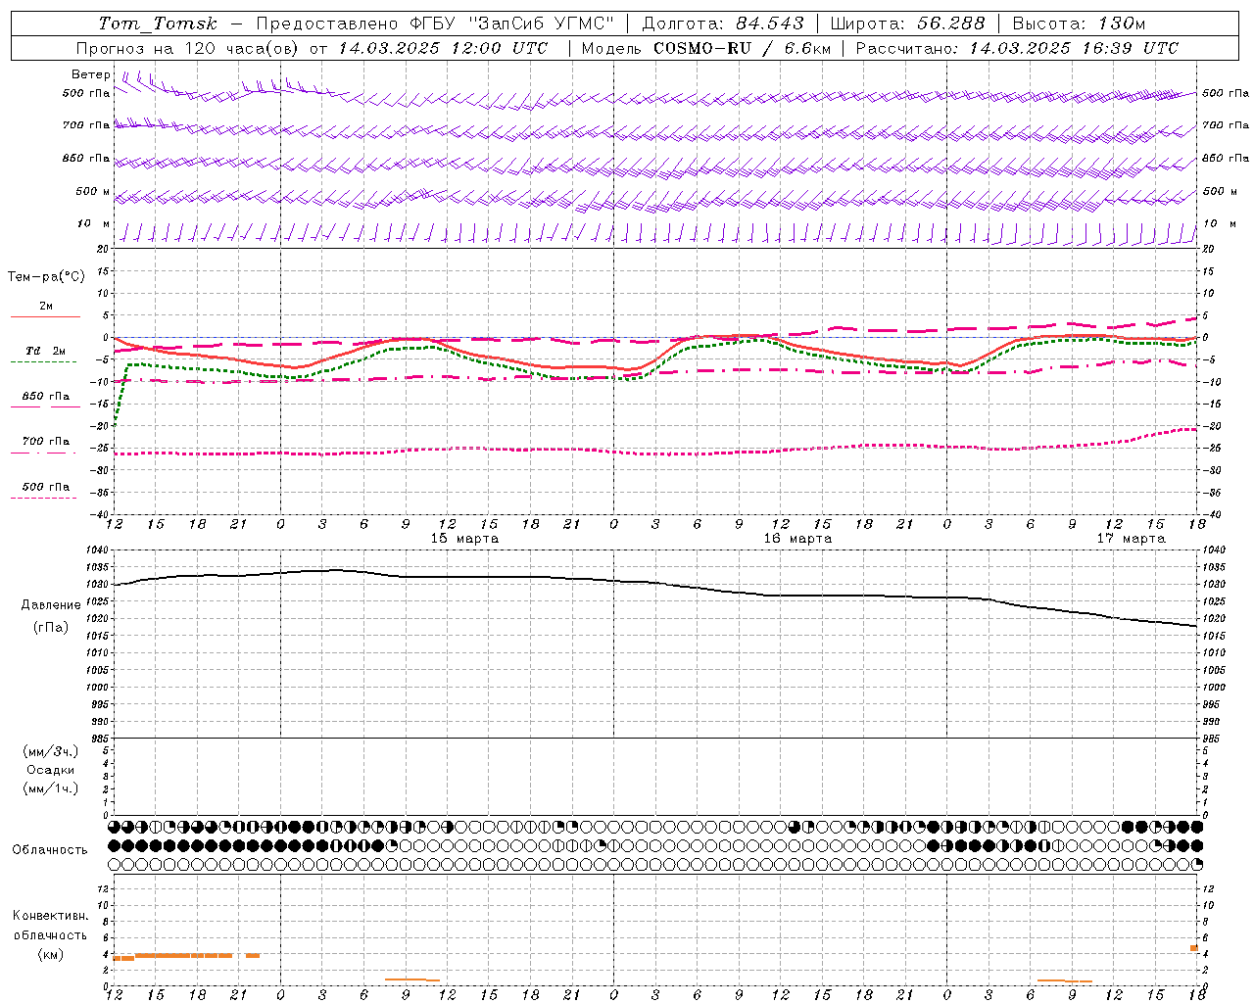Click the Td 2м dew point legend entry
Viewport: 1254px width, 1003px height.
[x=46, y=351]
